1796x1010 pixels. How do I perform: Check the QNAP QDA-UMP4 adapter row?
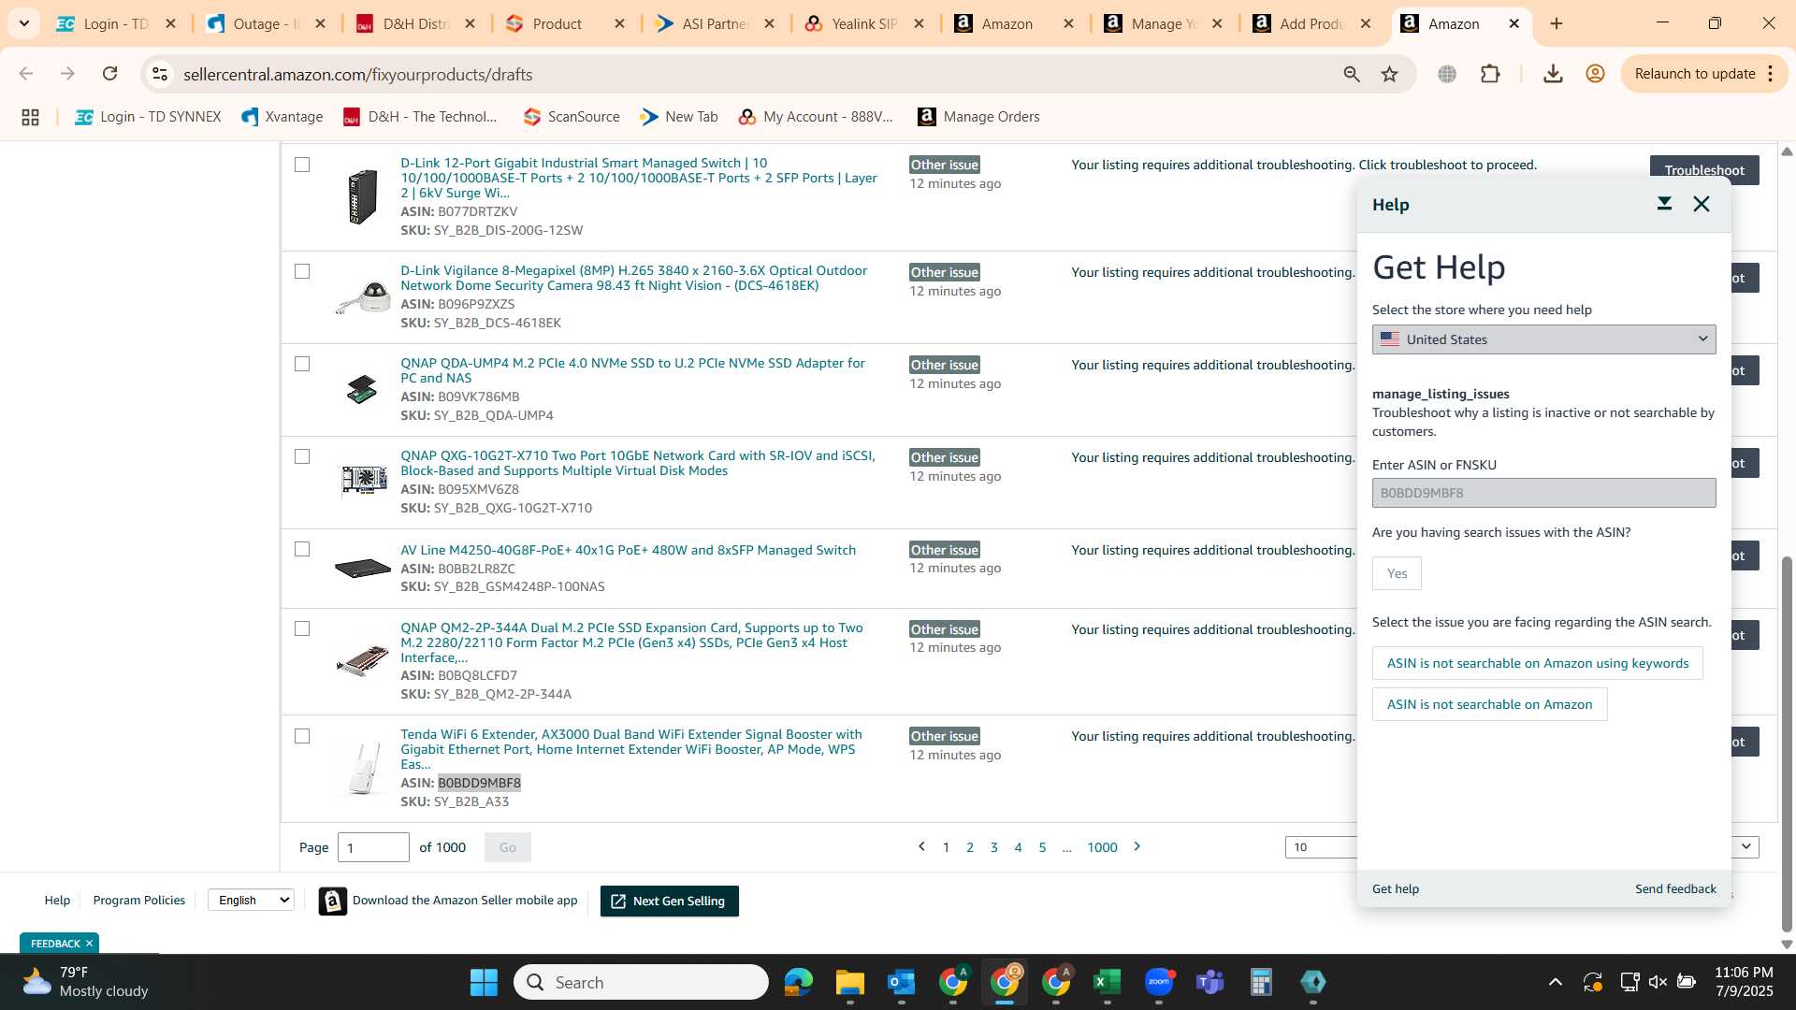(302, 364)
